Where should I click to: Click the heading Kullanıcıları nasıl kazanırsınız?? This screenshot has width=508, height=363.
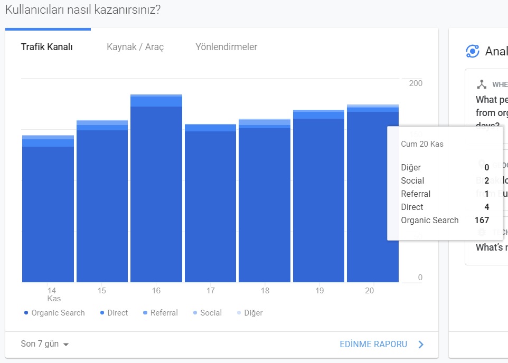pos(83,9)
